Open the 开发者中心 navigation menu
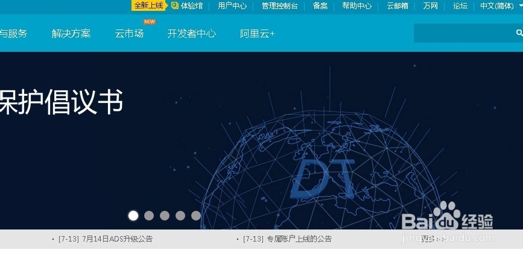 pyautogui.click(x=191, y=34)
